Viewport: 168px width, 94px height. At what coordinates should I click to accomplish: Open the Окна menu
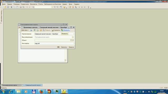click(x=70, y=4)
